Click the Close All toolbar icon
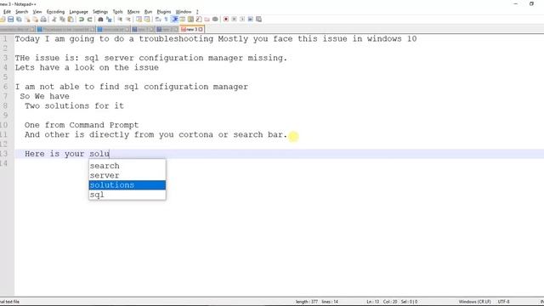The width and height of the screenshot is (544, 306). (36, 19)
